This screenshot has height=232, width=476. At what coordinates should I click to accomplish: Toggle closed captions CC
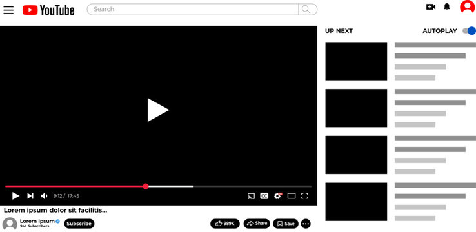264,196
